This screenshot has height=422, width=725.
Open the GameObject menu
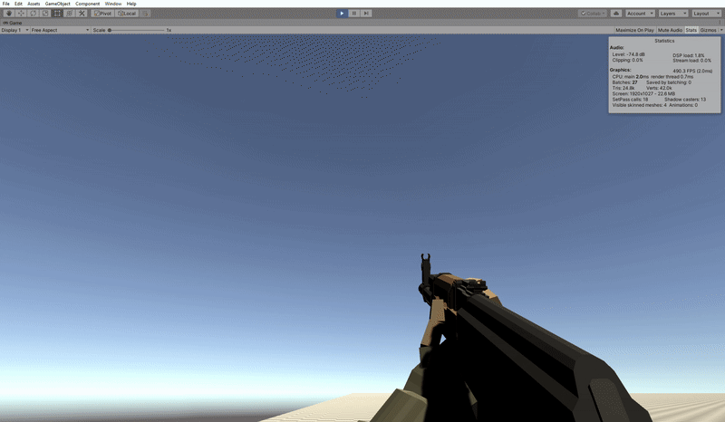[x=57, y=4]
